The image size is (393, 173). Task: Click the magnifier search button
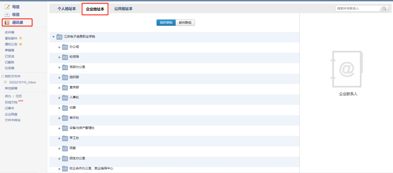[x=384, y=9]
